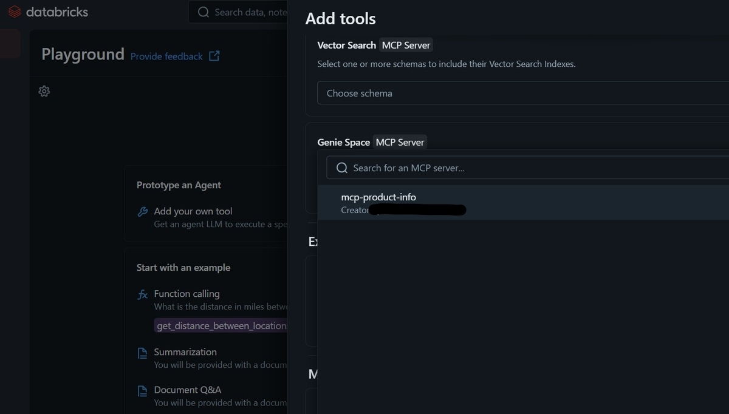The height and width of the screenshot is (414, 729).
Task: Click the Genie Space section title
Action: [343, 142]
